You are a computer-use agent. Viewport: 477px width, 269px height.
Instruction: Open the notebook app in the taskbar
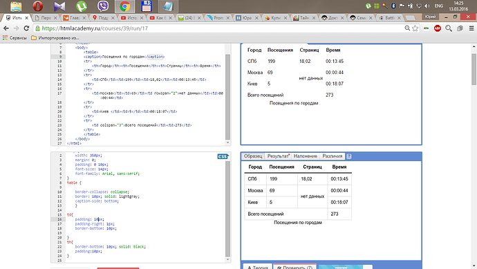point(168,6)
